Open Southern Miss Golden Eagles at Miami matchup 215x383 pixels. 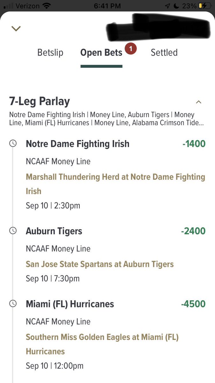[x=102, y=344]
